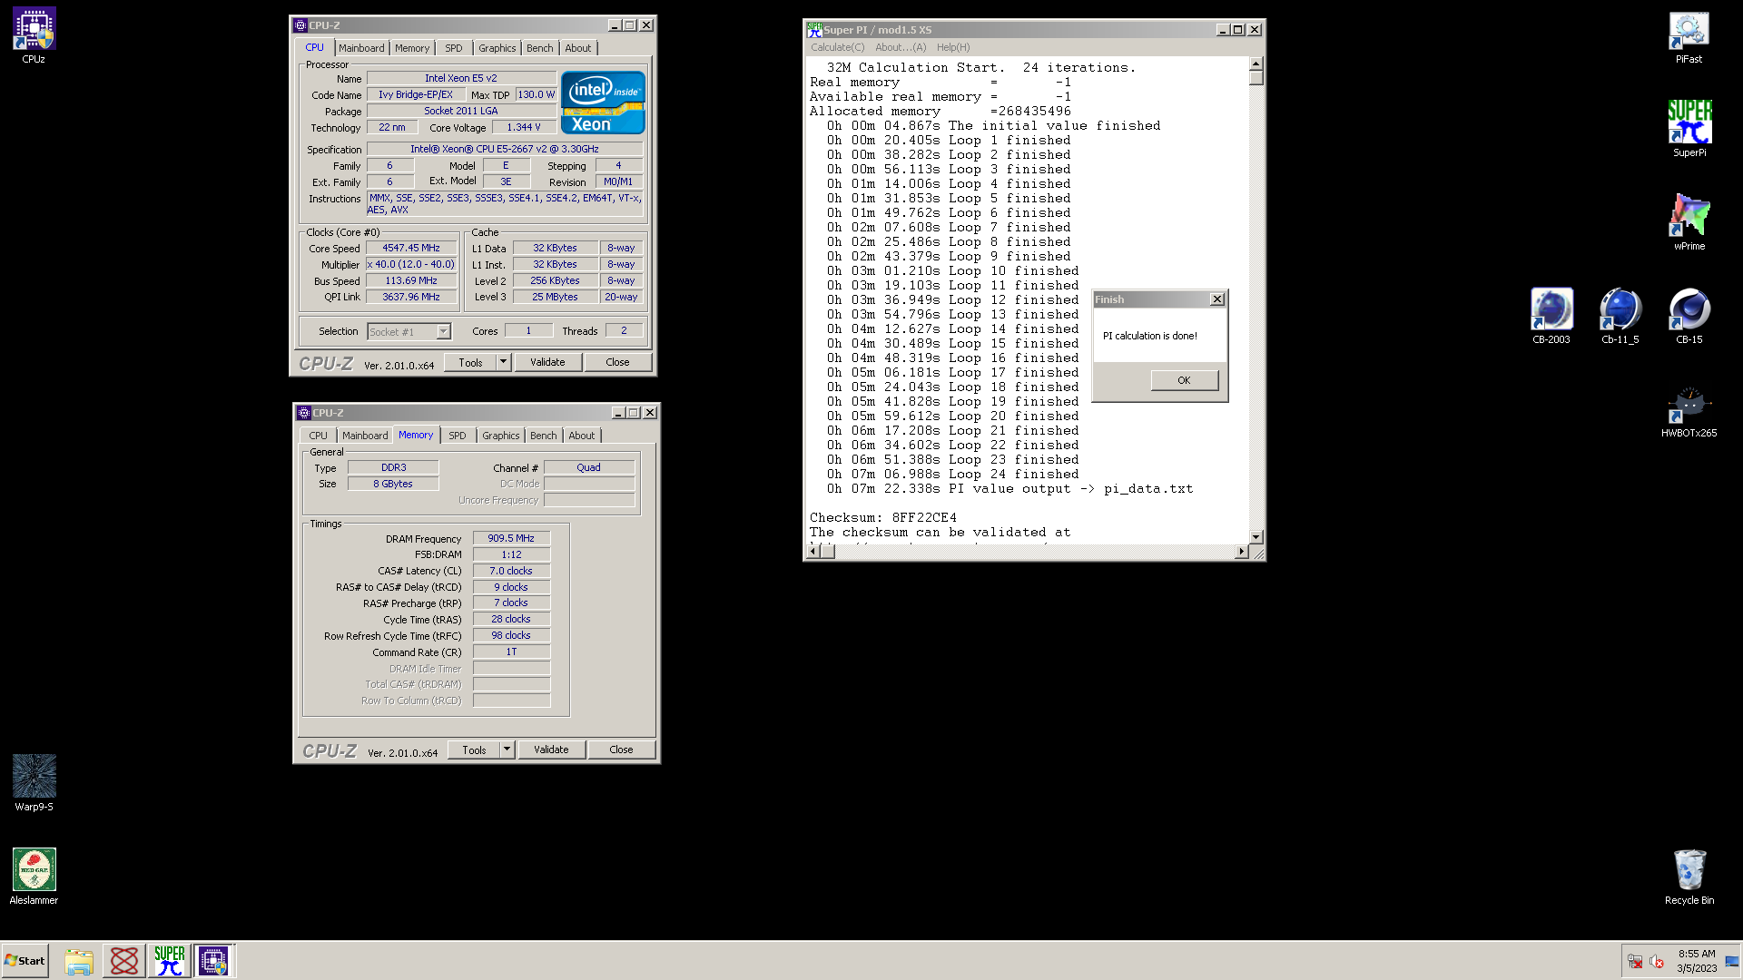Open the Start menu
The image size is (1743, 980).
click(x=25, y=961)
